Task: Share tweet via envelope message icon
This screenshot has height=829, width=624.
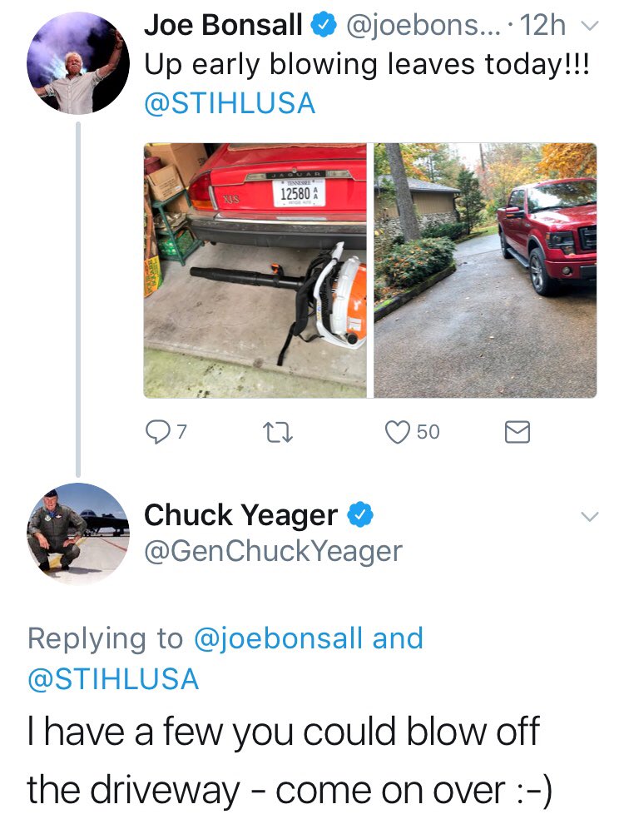Action: [x=518, y=432]
